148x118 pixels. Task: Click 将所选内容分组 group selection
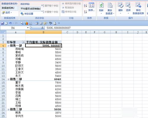tap(71, 4)
